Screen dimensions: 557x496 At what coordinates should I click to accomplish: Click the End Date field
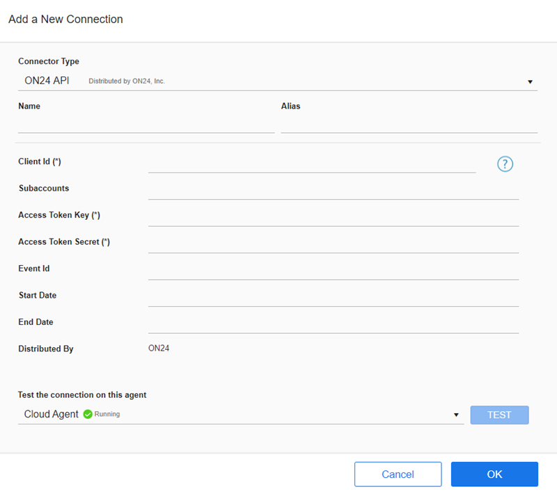click(x=333, y=328)
